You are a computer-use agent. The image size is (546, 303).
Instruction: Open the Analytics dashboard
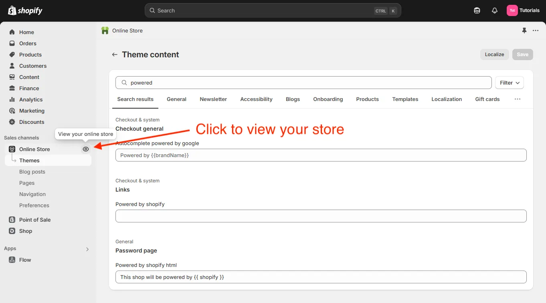30,99
